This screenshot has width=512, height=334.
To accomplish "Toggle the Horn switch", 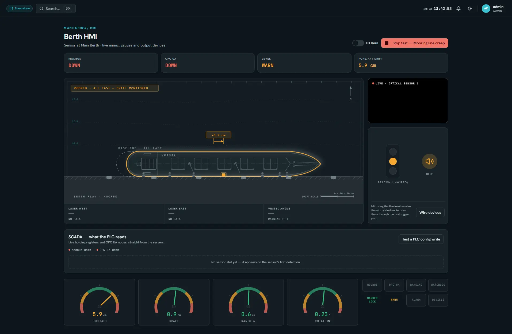I will pos(358,43).
